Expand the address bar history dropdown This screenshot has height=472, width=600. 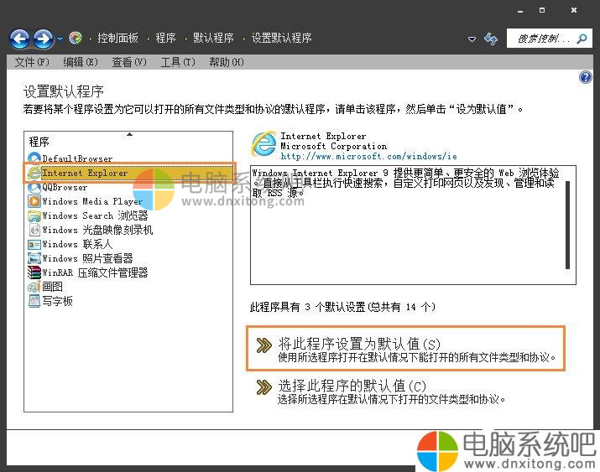472,39
